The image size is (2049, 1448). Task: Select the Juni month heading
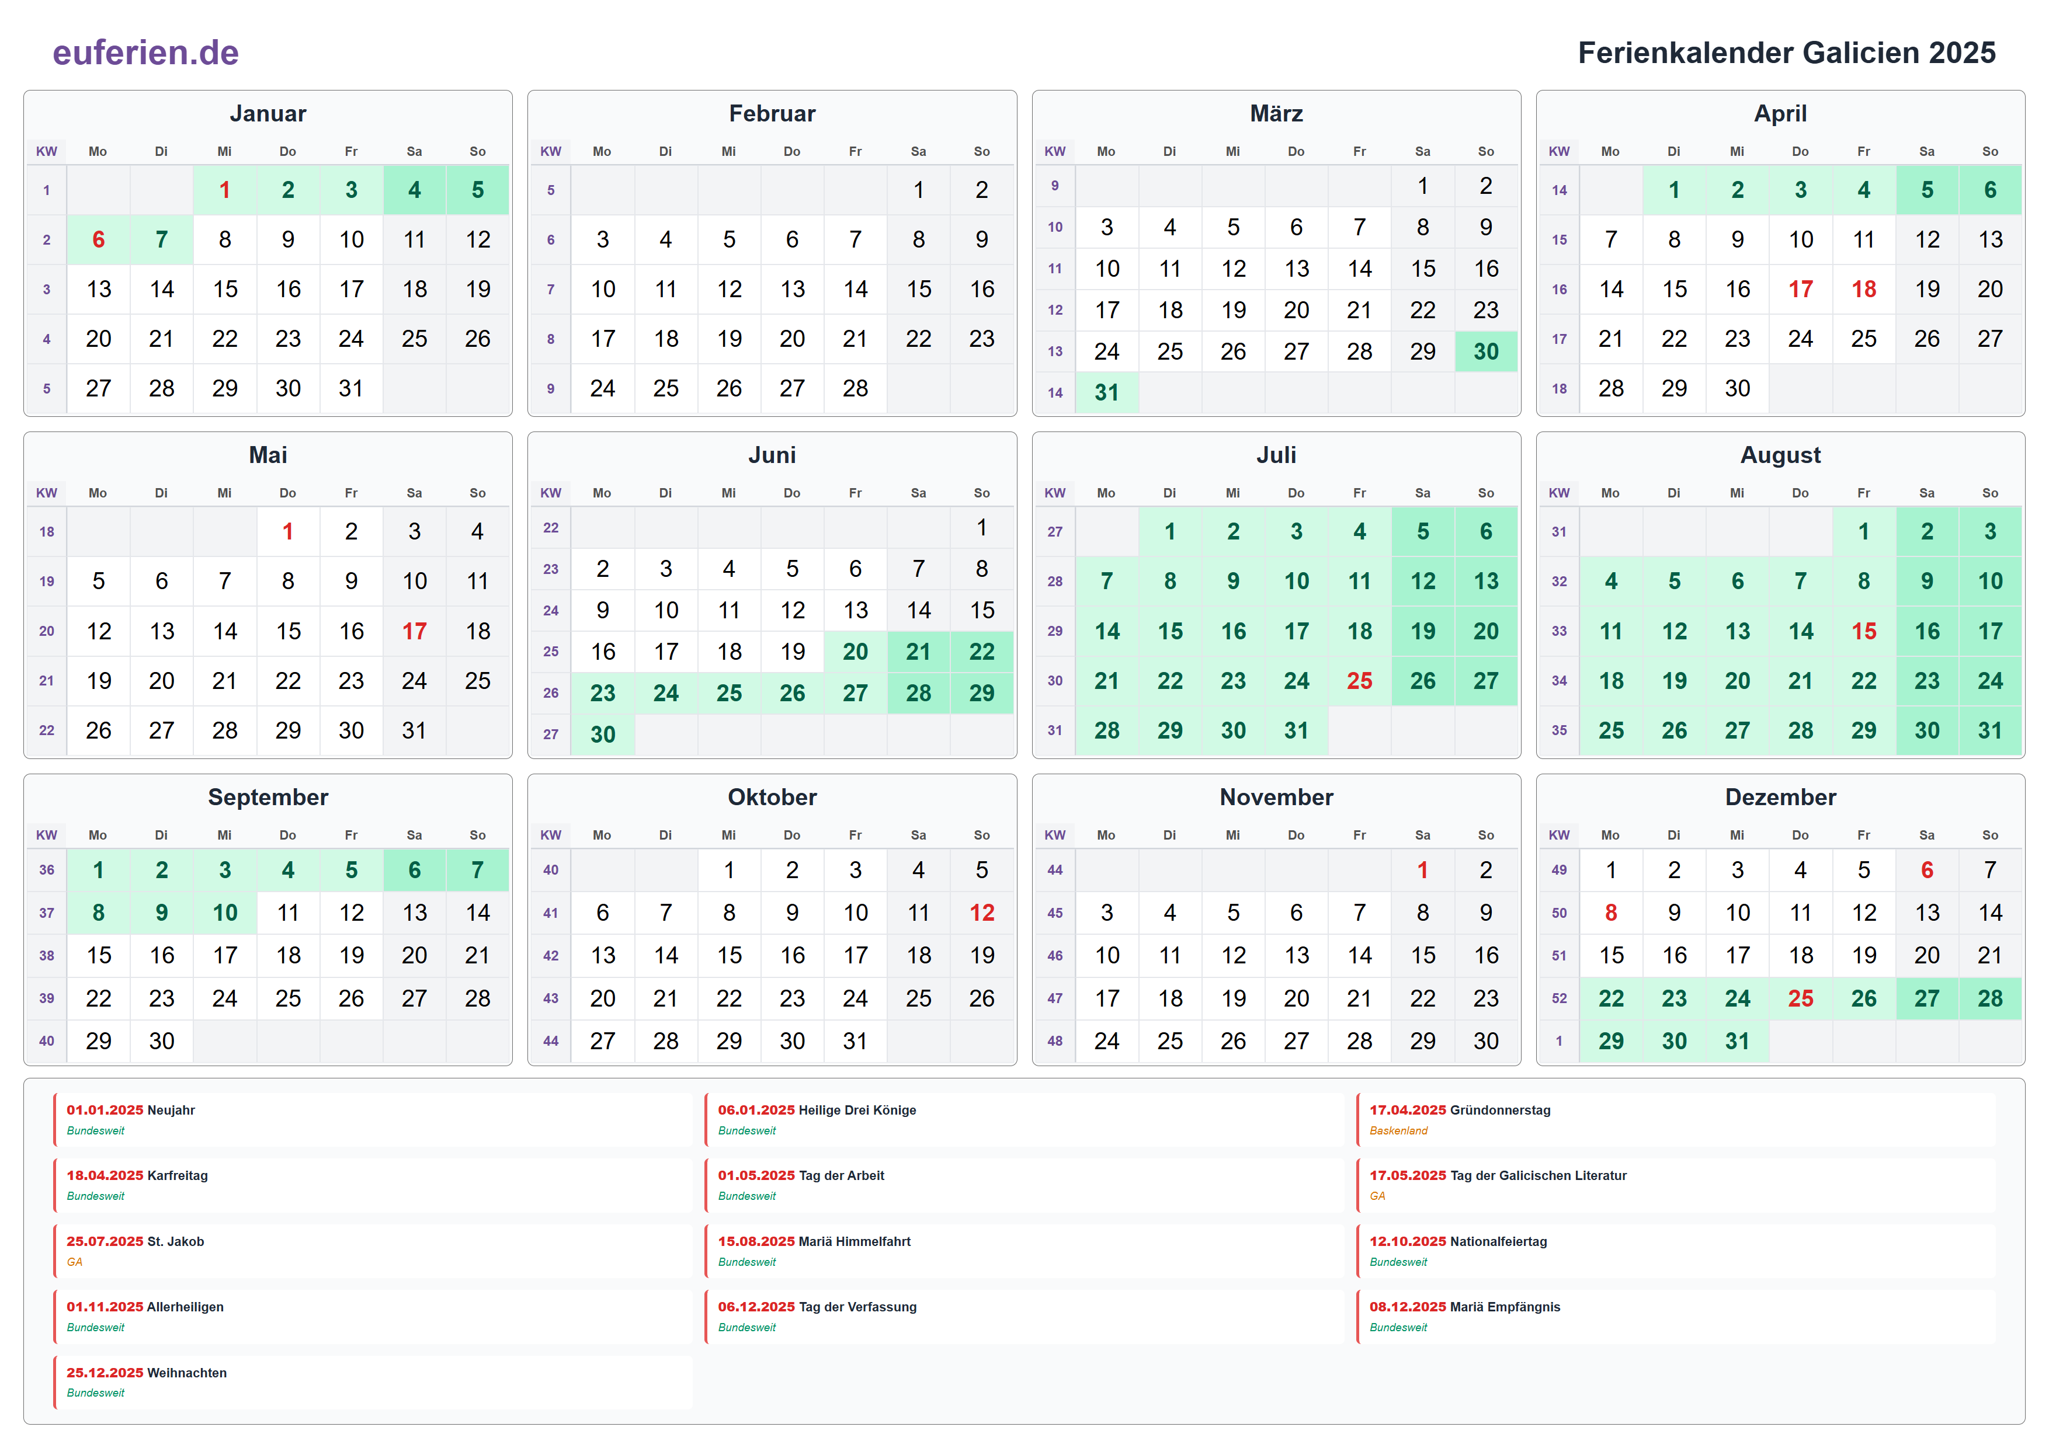tap(772, 455)
